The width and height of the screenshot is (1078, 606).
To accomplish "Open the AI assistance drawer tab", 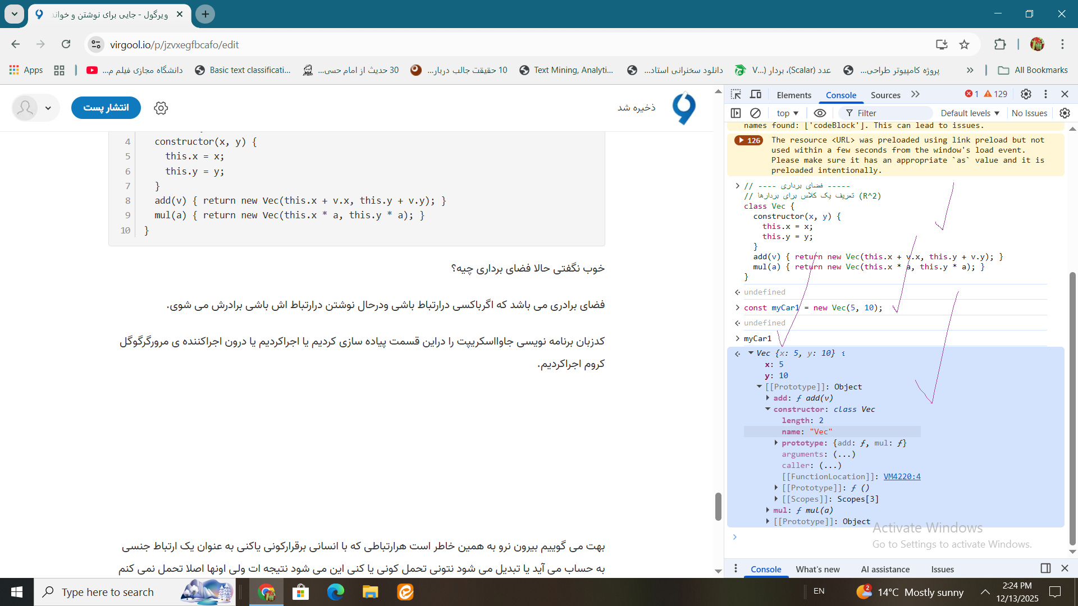I will coord(885,569).
